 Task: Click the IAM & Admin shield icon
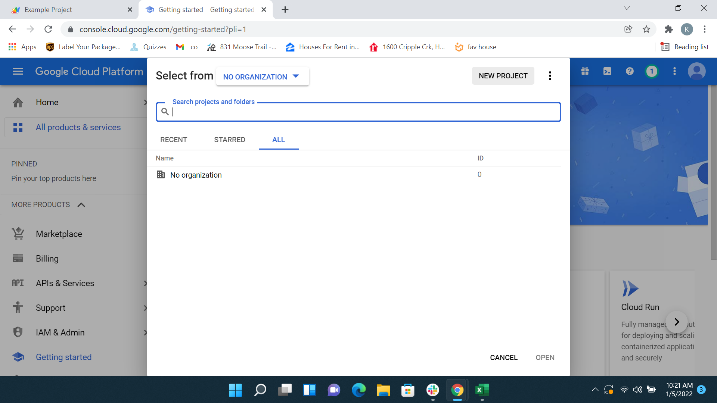(18, 332)
